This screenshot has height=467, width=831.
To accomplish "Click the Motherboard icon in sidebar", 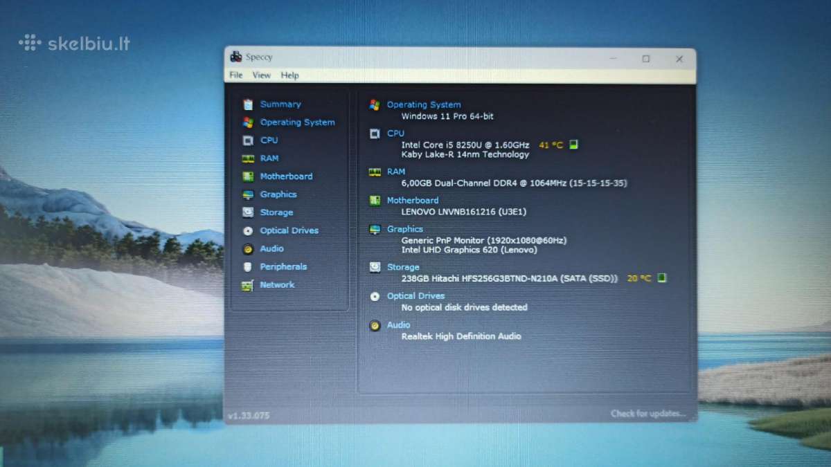I will tap(248, 176).
